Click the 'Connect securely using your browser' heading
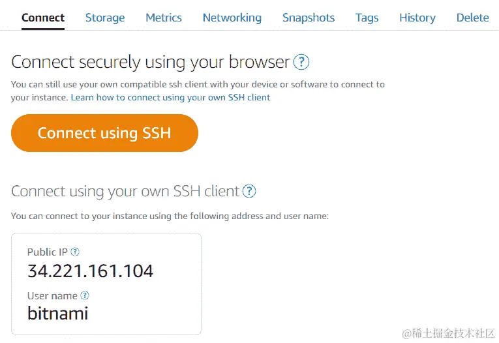The height and width of the screenshot is (343, 499). 151,62
